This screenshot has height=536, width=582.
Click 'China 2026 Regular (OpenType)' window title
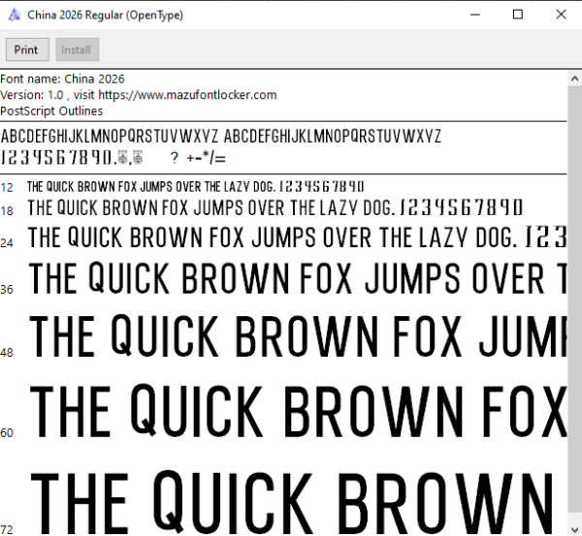105,16
